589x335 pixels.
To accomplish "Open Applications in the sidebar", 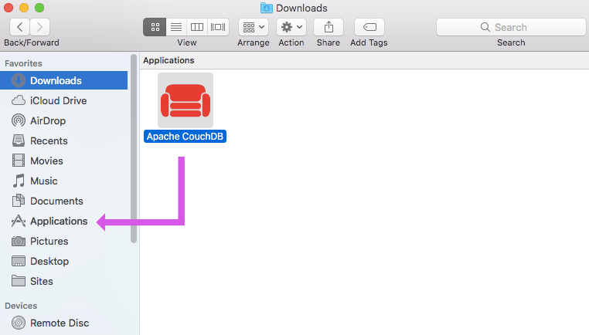I will pyautogui.click(x=59, y=222).
